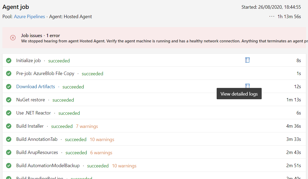This screenshot has width=308, height=179.
Task: Click 7 warnings on Build Installer
Action: [x=87, y=126]
